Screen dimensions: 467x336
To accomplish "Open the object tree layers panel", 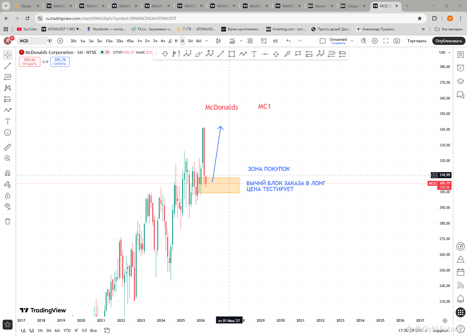I will click(461, 81).
